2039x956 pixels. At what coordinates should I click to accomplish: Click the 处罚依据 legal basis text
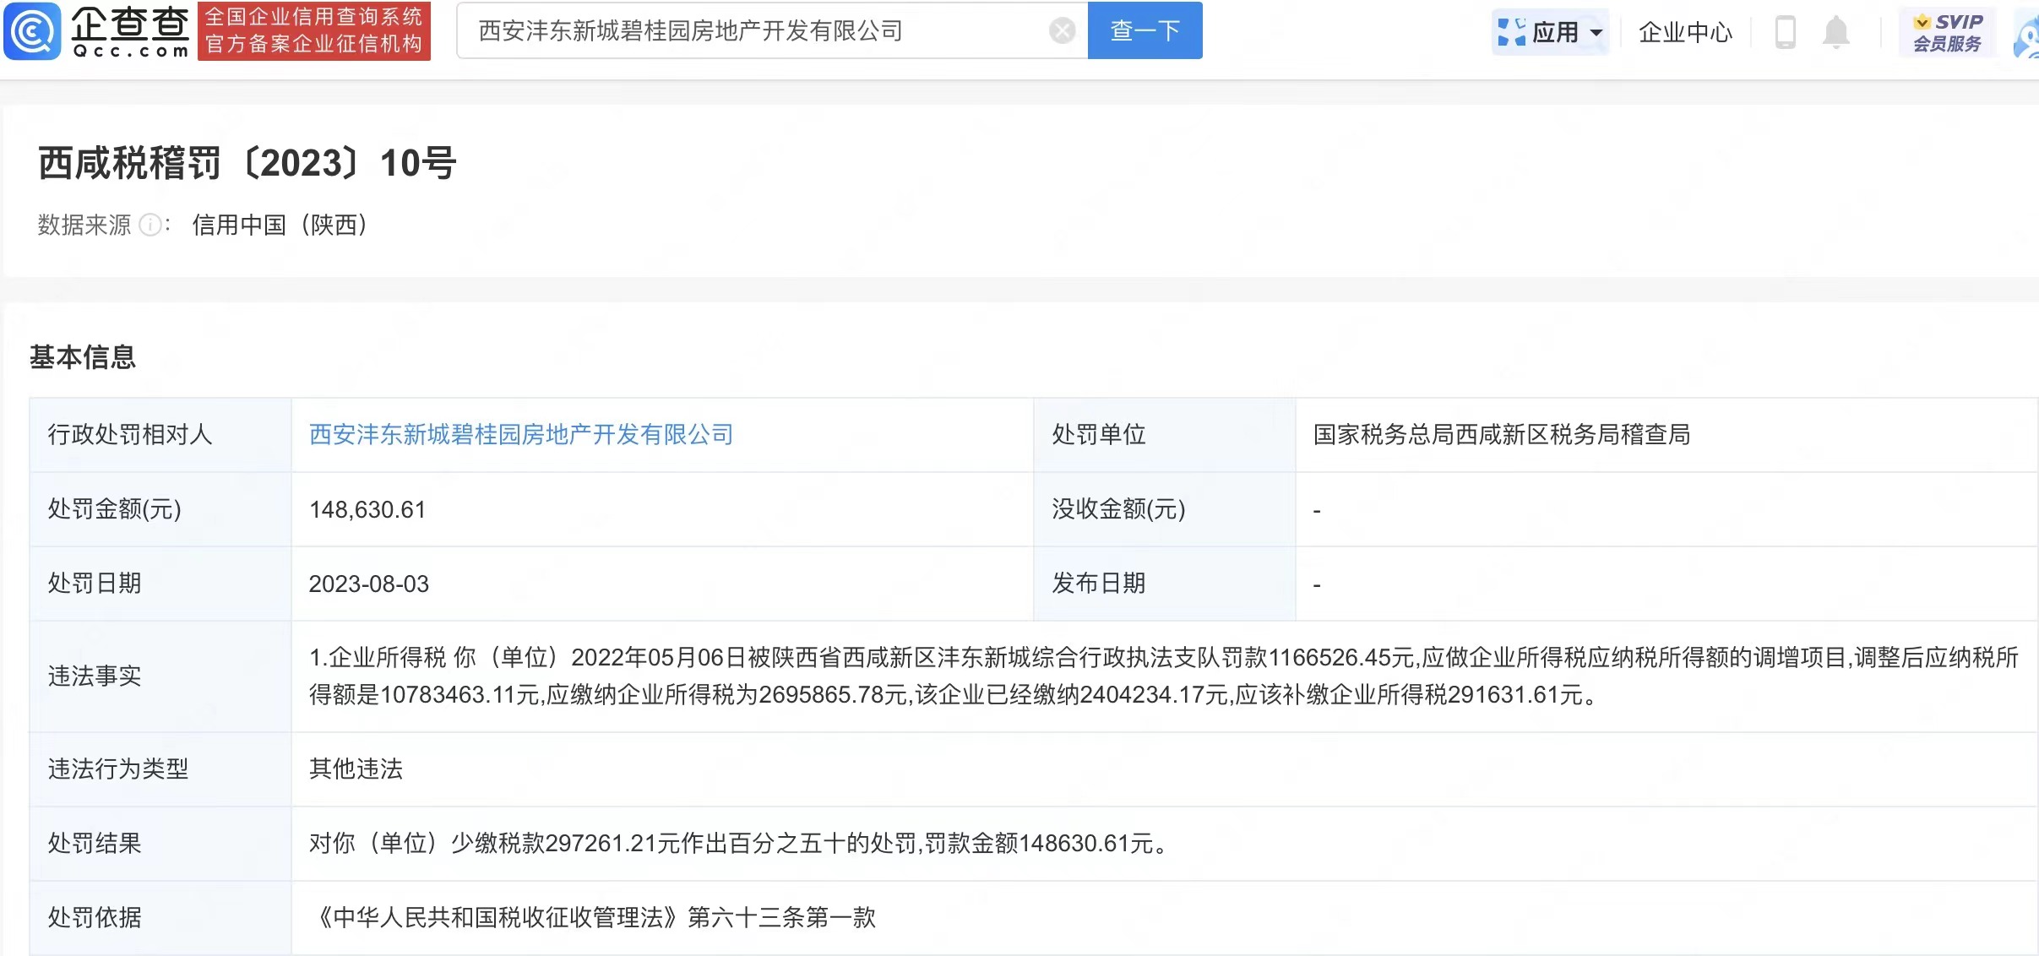[593, 917]
